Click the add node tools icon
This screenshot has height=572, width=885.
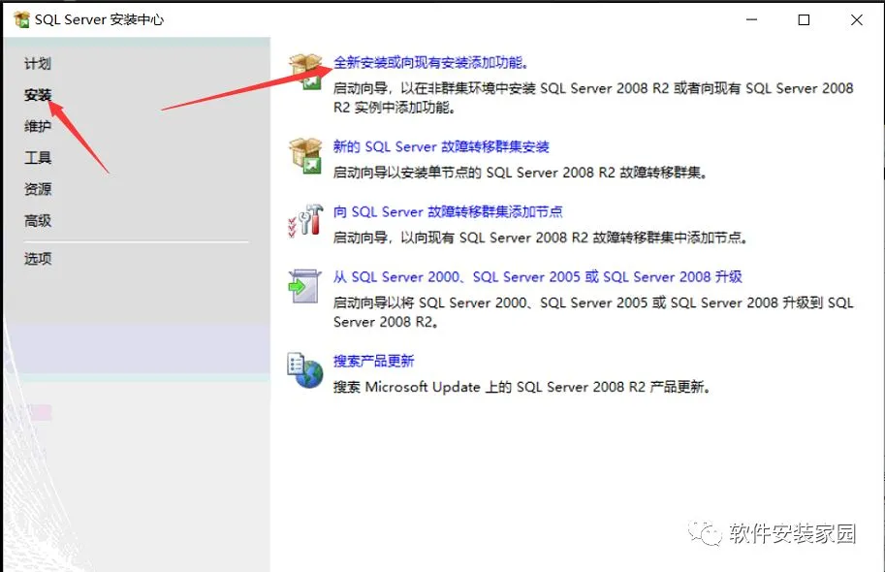(x=305, y=220)
